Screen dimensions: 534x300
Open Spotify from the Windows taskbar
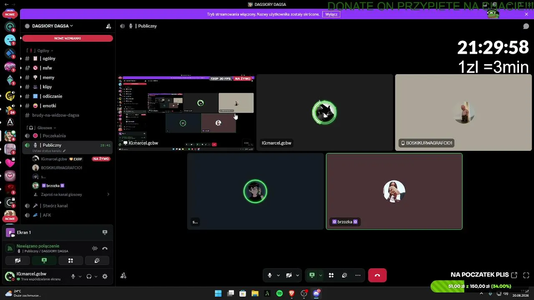click(x=280, y=293)
